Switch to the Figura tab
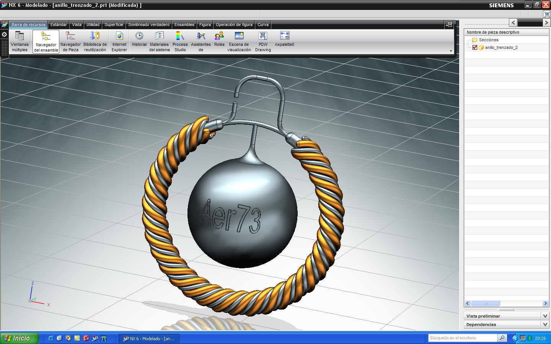 pyautogui.click(x=205, y=24)
